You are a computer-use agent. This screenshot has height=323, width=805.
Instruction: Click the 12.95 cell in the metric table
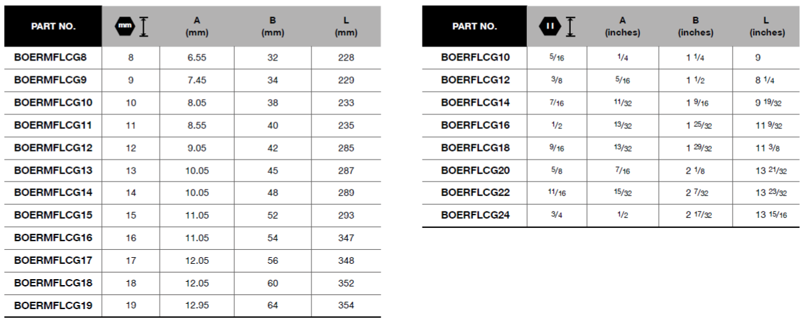(197, 306)
